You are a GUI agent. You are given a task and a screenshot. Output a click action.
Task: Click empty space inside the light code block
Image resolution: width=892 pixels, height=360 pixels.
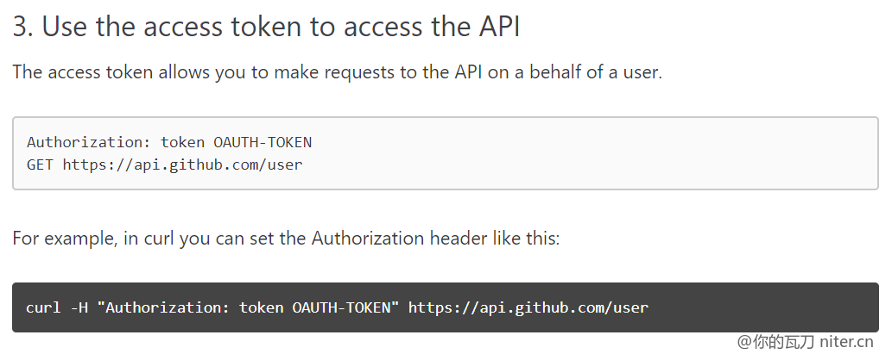604,153
